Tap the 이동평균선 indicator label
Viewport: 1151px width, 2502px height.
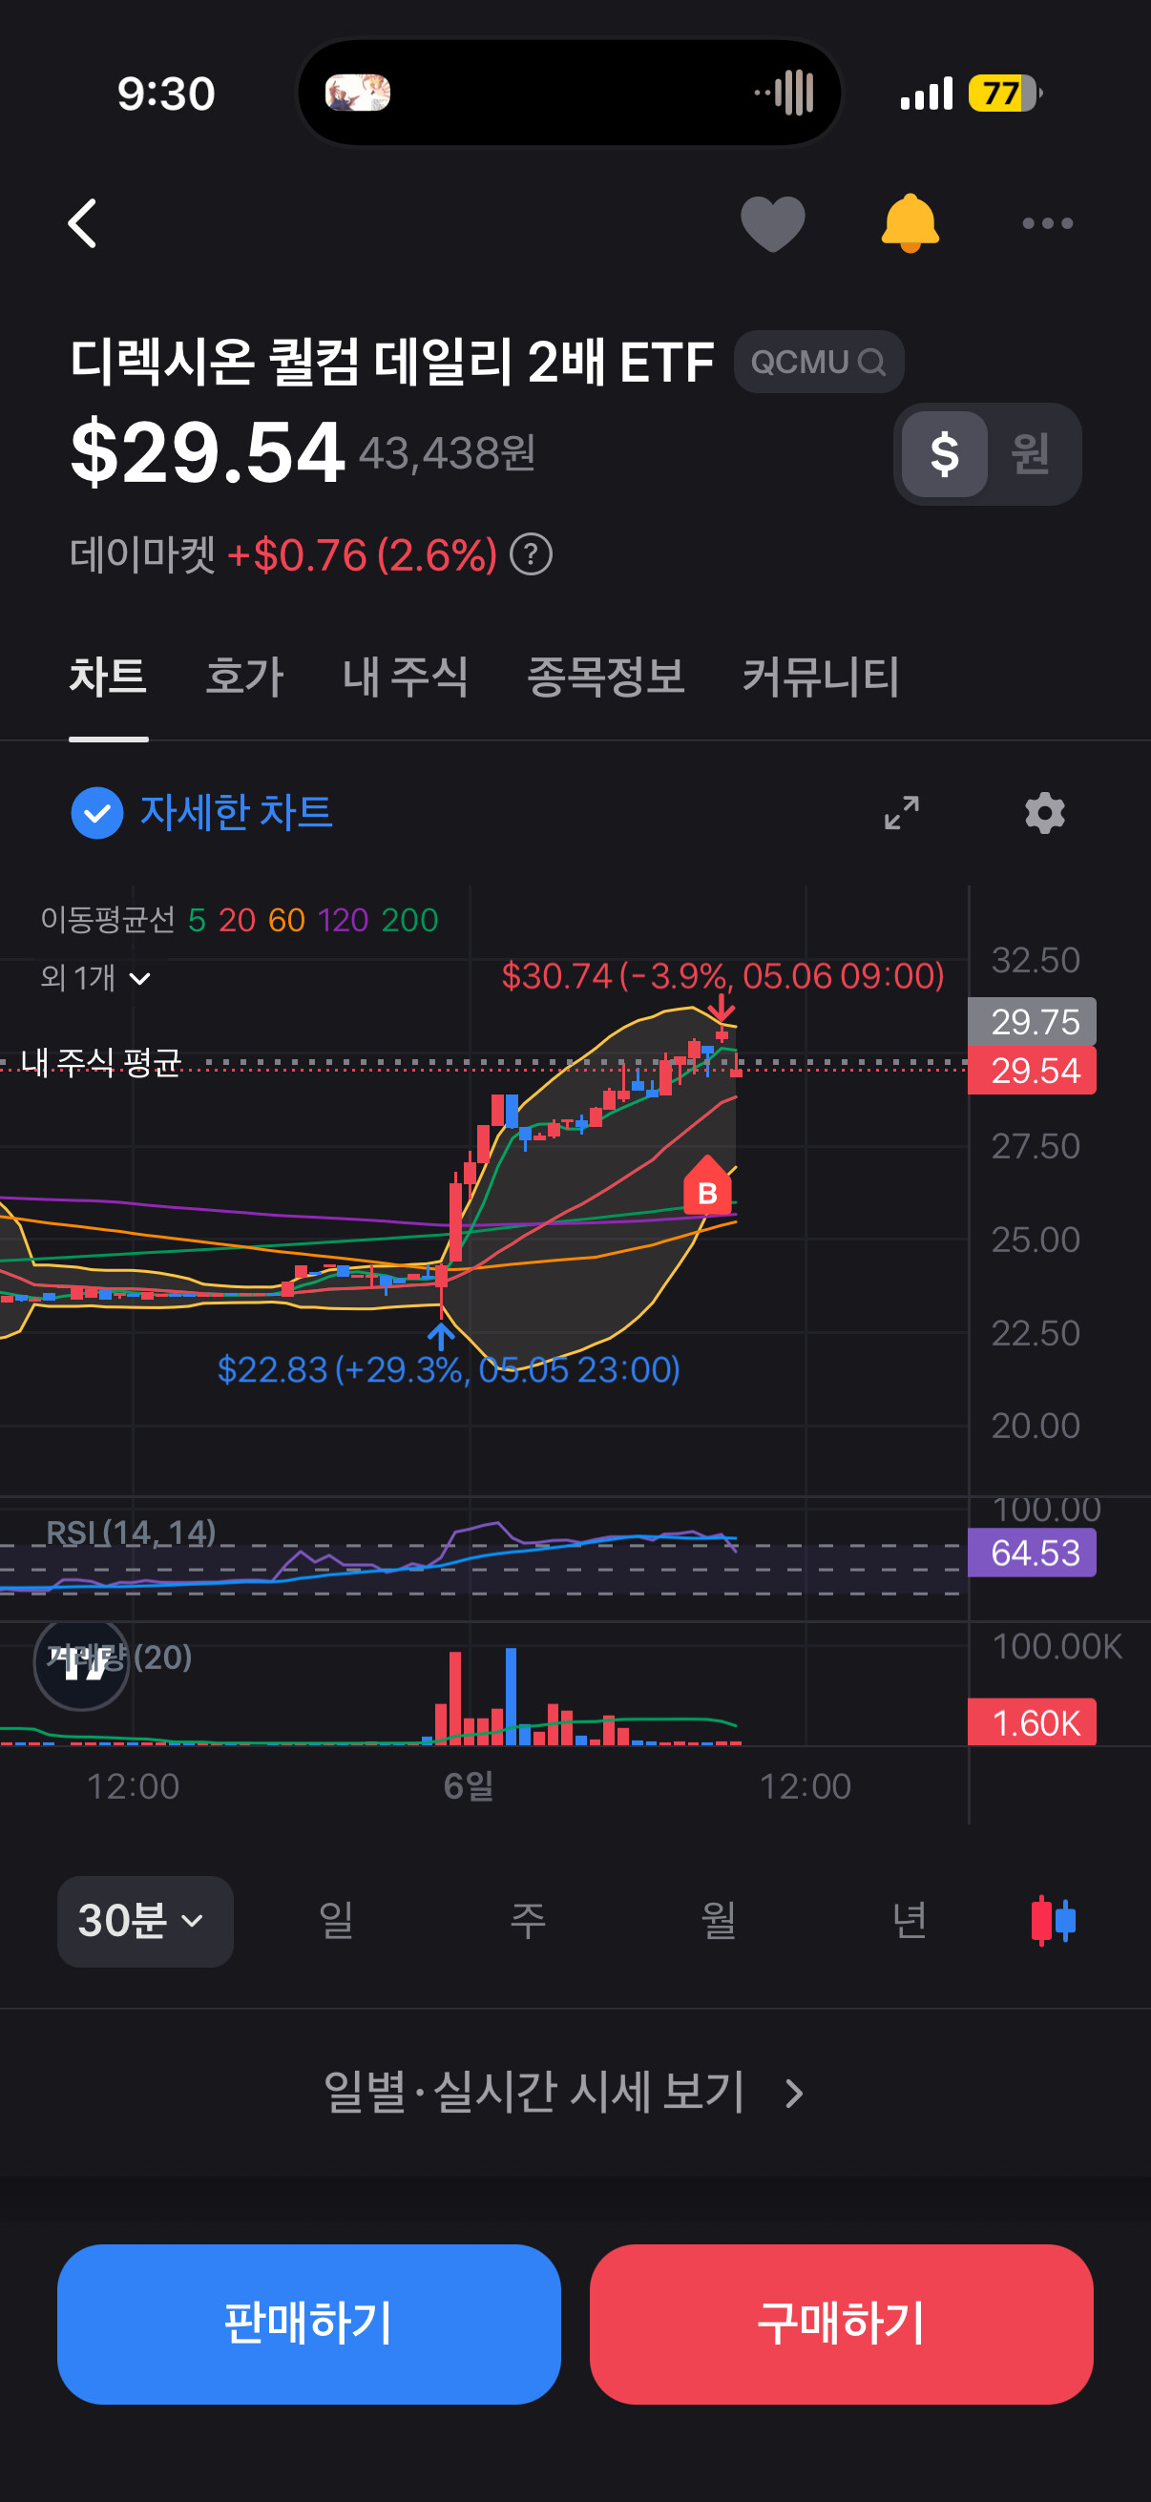(108, 919)
